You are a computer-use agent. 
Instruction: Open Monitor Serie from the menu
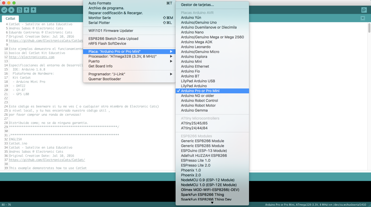(x=129, y=18)
